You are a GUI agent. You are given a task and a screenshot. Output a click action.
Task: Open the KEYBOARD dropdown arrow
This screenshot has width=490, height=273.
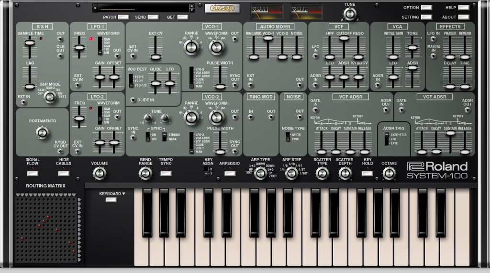pos(124,194)
